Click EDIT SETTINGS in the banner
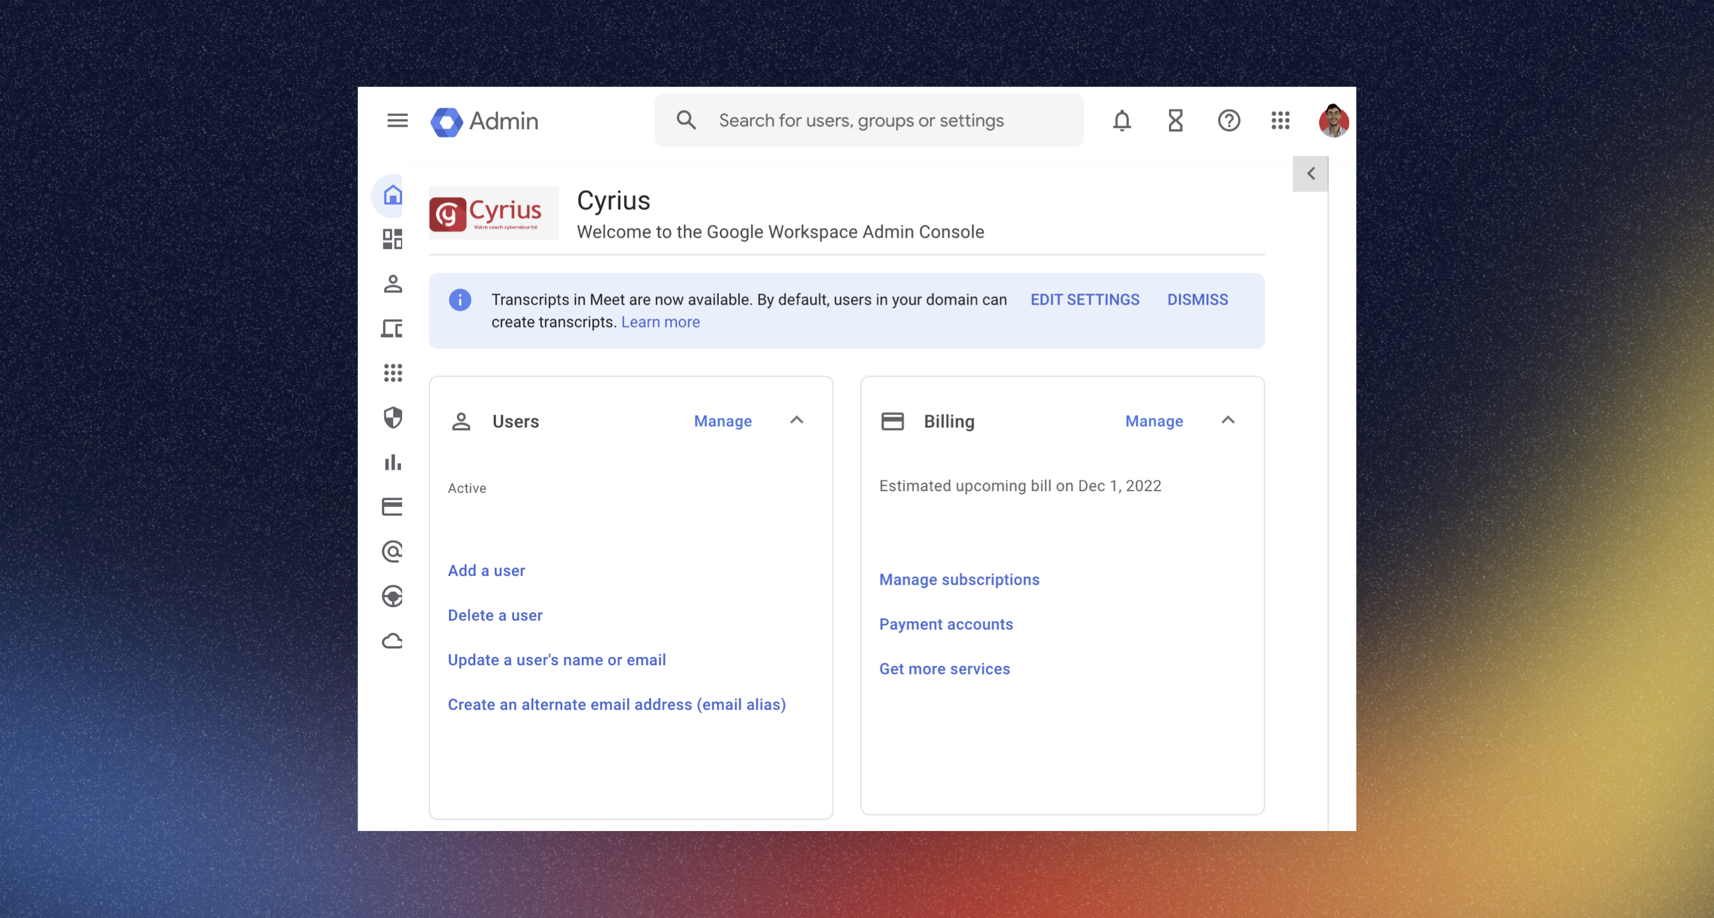The height and width of the screenshot is (918, 1714). [x=1084, y=300]
